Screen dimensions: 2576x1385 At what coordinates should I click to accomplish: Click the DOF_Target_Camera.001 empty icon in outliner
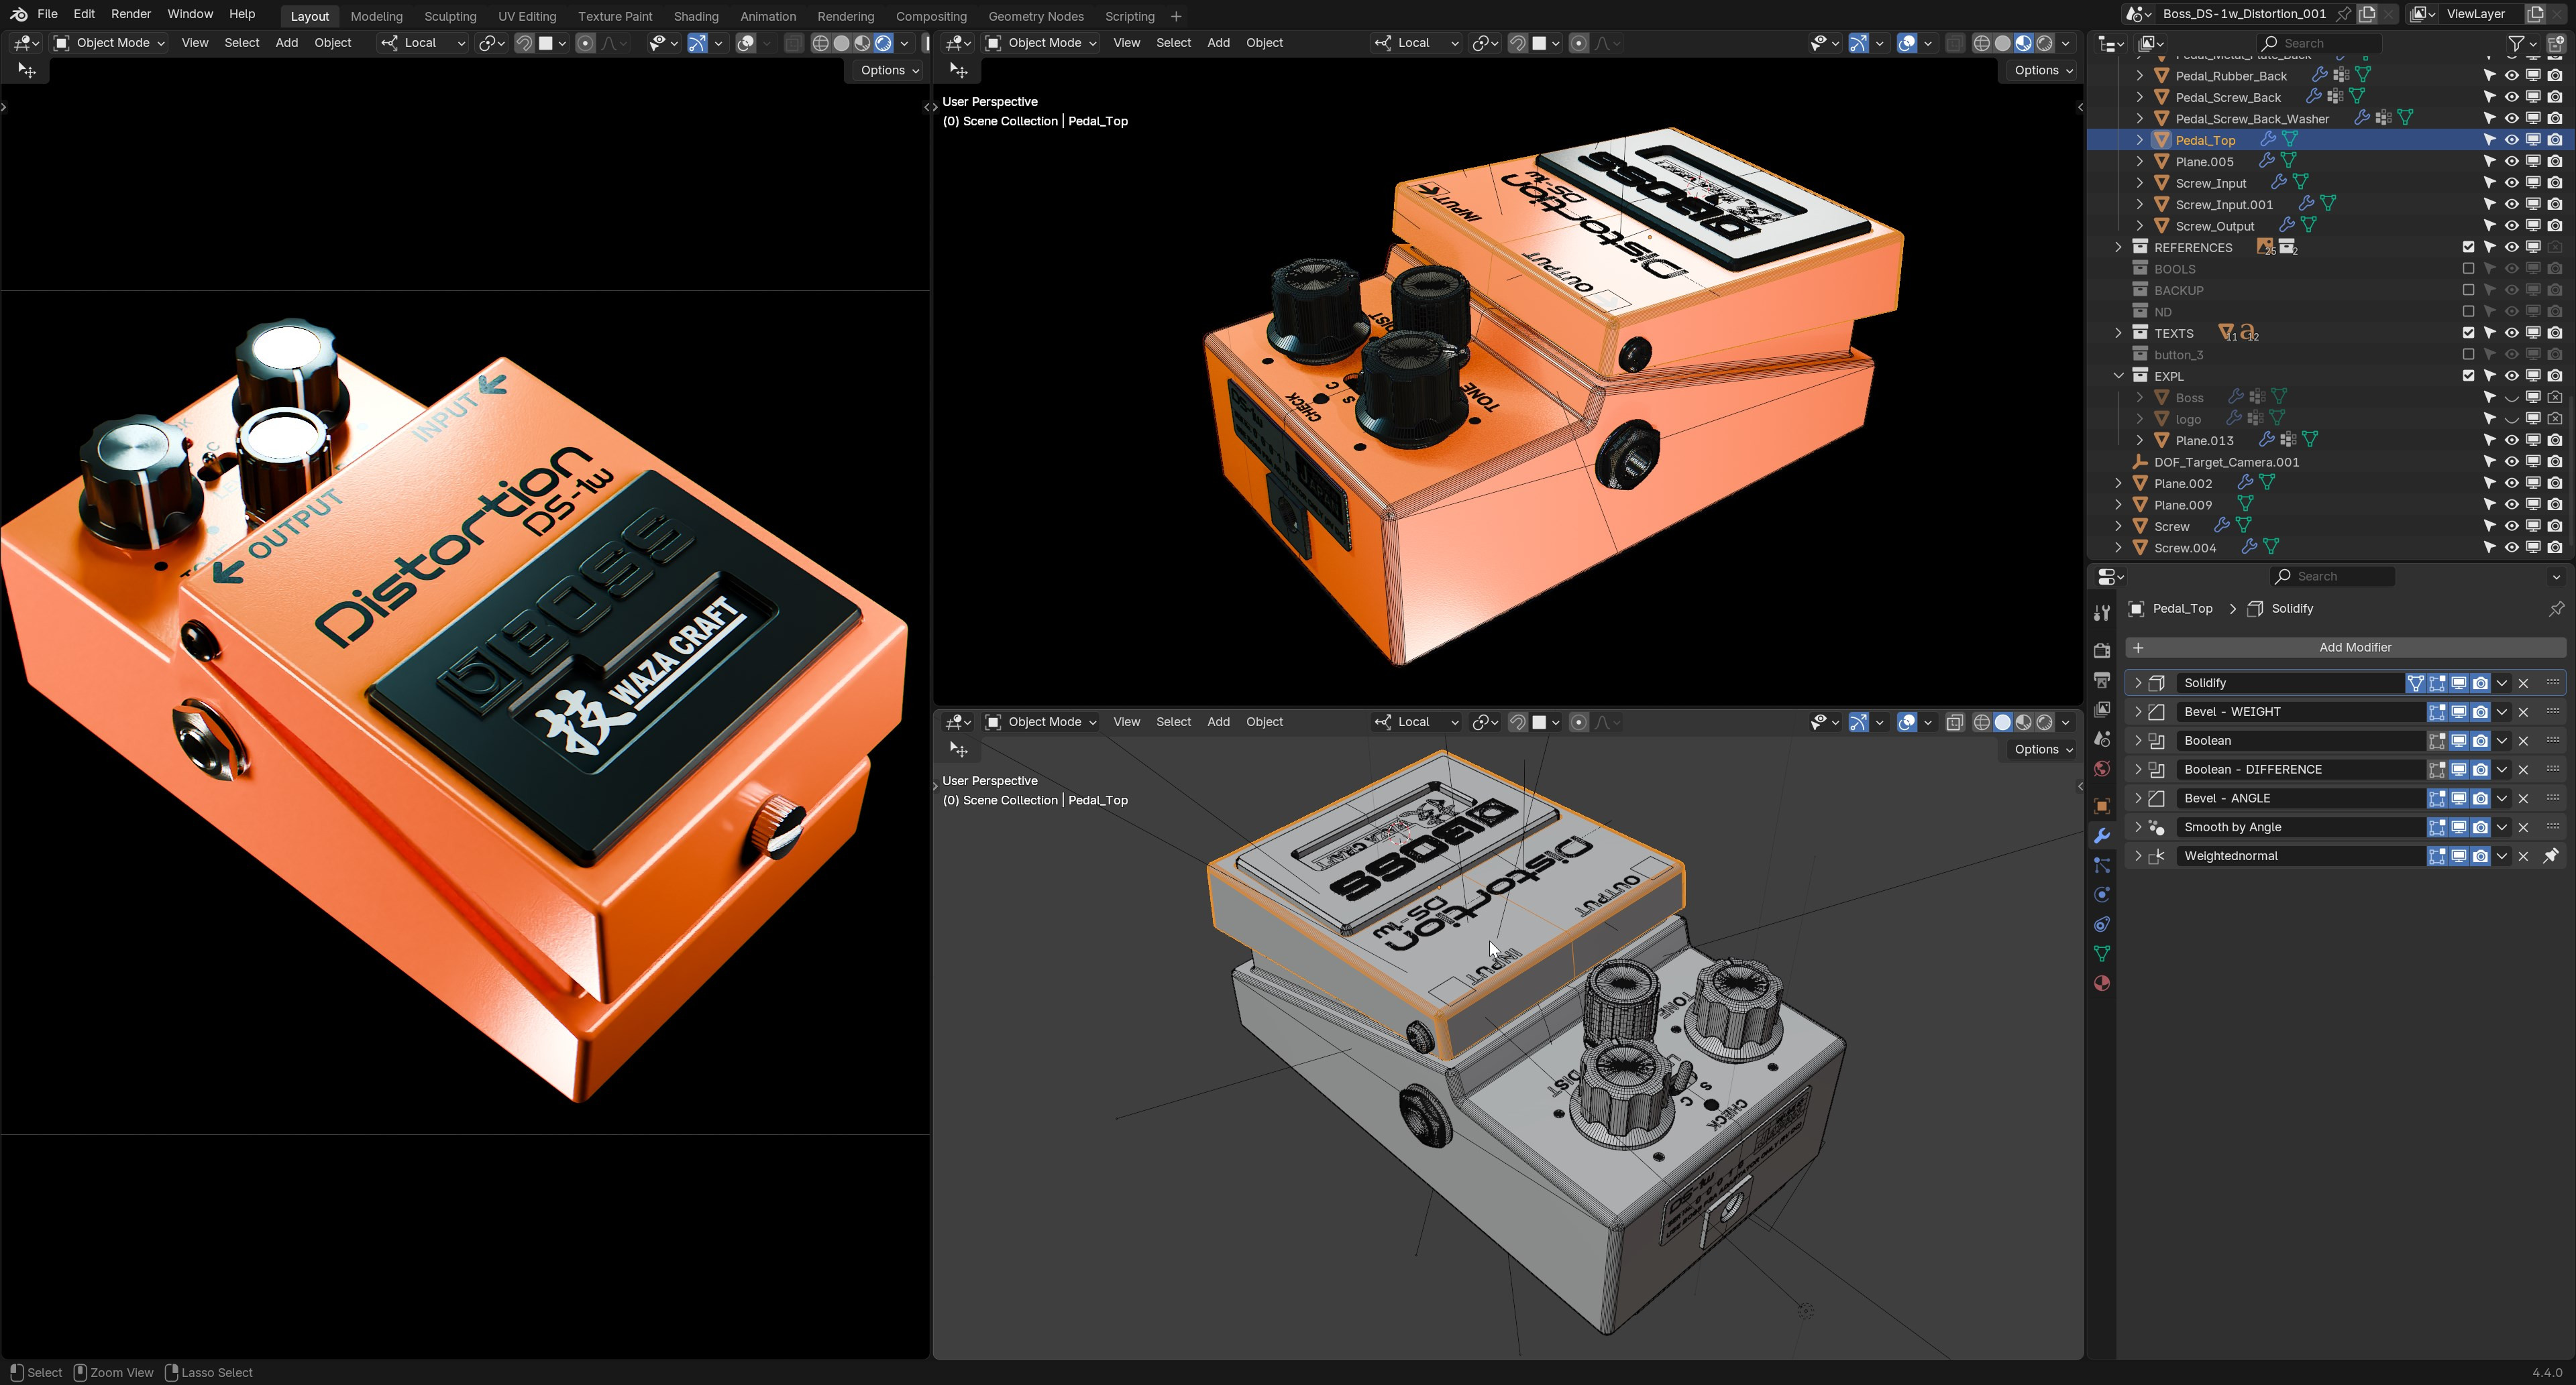point(2140,462)
